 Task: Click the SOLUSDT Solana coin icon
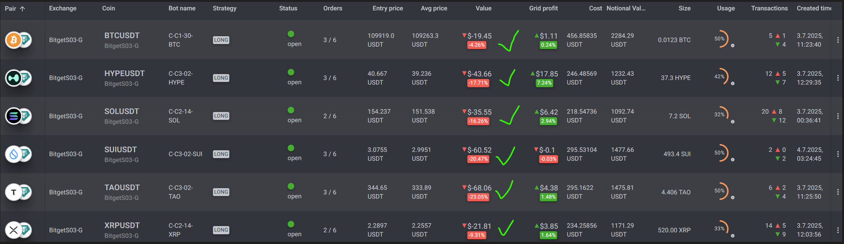(x=14, y=116)
